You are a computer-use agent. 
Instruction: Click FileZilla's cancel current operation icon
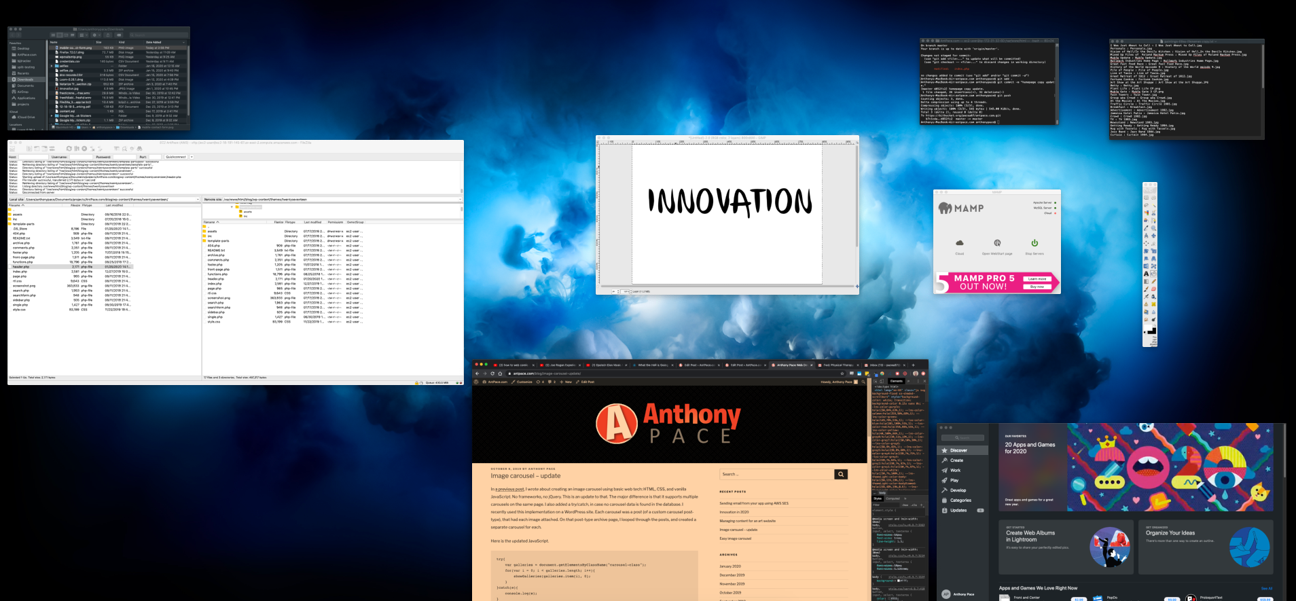(x=84, y=149)
